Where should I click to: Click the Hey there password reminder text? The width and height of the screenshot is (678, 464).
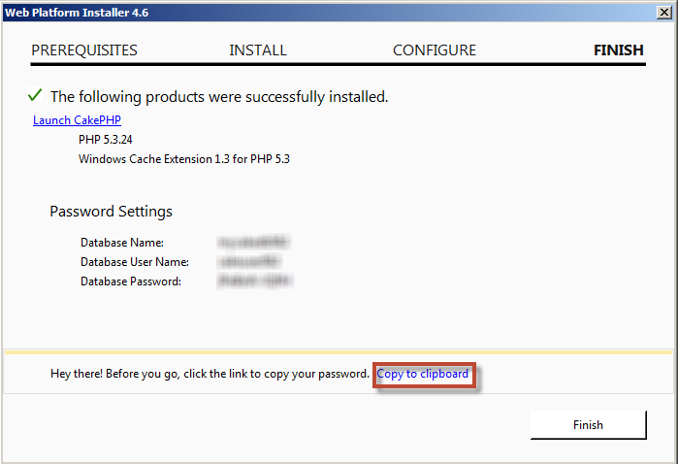210,374
